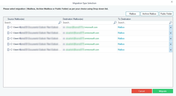
Task: Click the Outlook file icon in fifth row
Action: 9,50
